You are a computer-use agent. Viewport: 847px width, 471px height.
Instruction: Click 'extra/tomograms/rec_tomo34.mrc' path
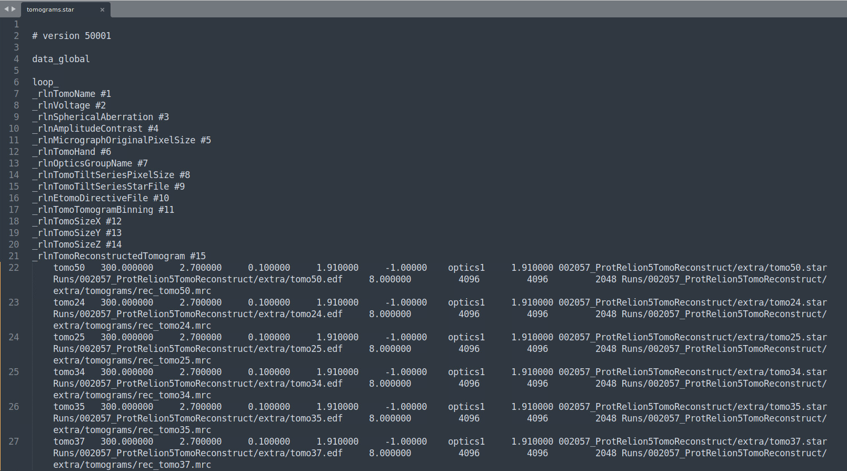coord(132,395)
